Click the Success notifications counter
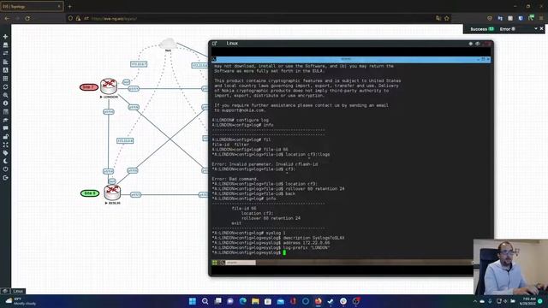The width and height of the screenshot is (548, 308). point(482,29)
